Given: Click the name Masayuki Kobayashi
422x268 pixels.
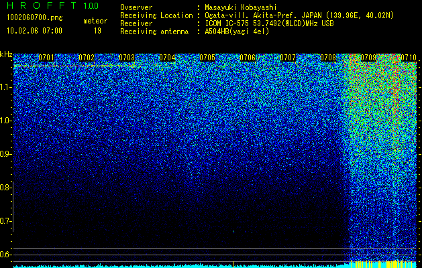Looking at the screenshot, I should tap(241, 7).
